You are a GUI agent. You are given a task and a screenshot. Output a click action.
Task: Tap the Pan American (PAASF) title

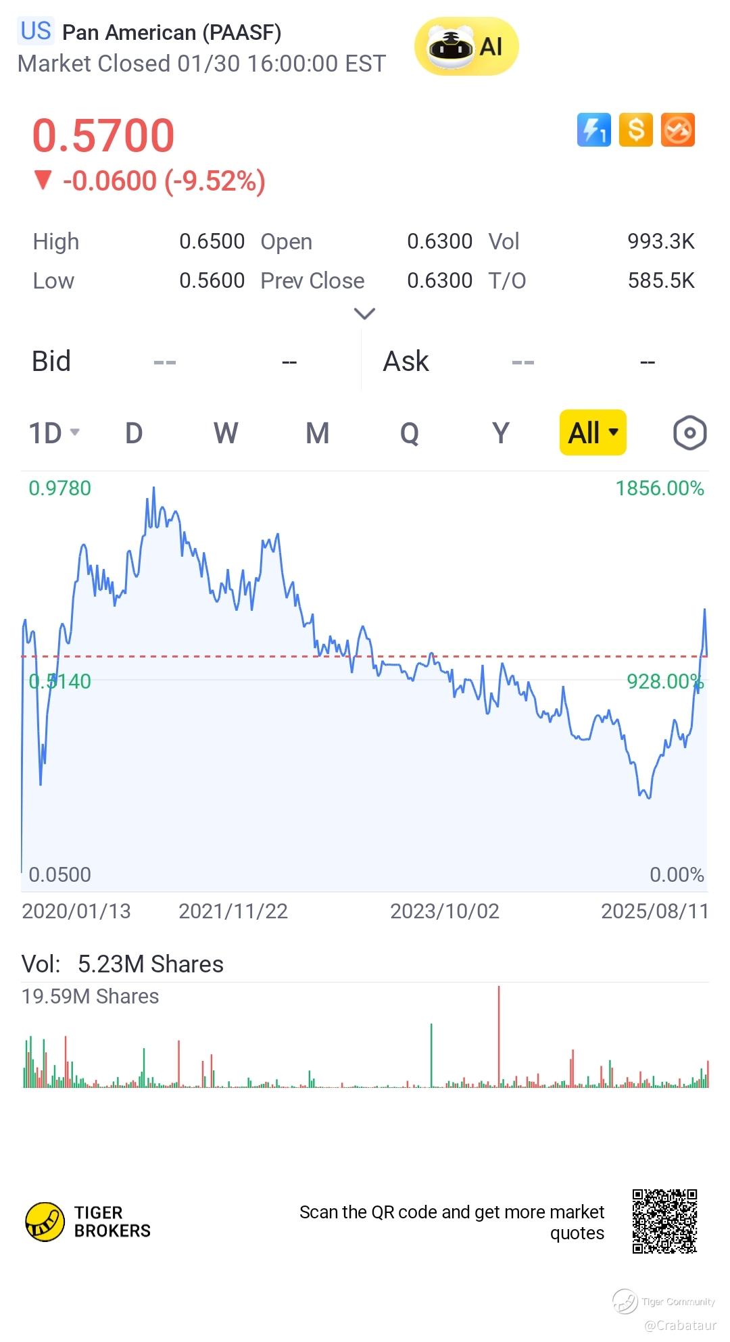[x=172, y=32]
